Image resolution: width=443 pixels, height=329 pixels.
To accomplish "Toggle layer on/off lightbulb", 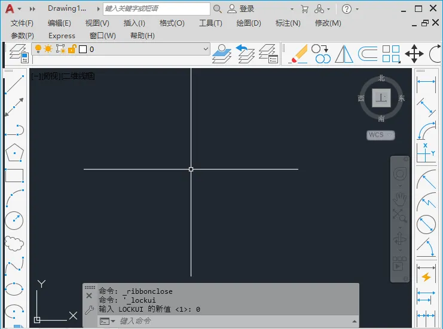I will click(38, 49).
